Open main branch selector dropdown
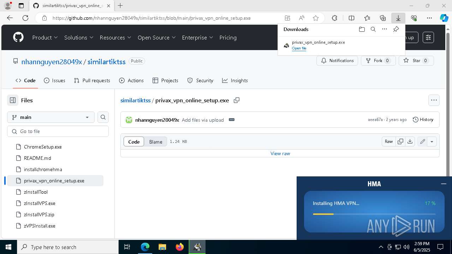The height and width of the screenshot is (254, 452). click(51, 117)
